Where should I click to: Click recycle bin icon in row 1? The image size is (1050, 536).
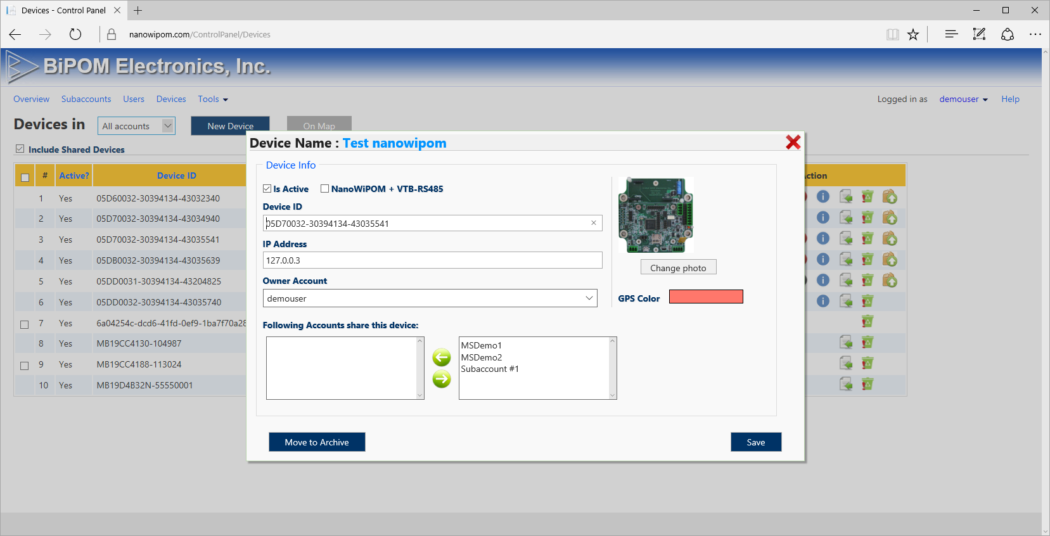pos(868,197)
